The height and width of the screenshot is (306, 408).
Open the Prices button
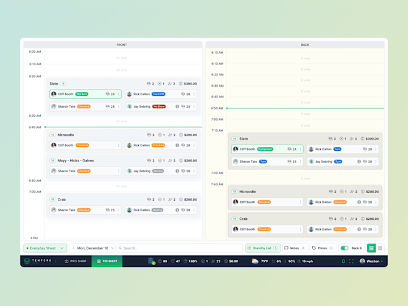pos(322,248)
